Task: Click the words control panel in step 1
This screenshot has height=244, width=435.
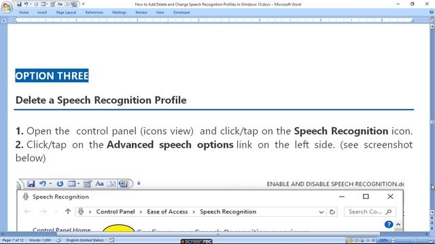Action: [x=106, y=131]
